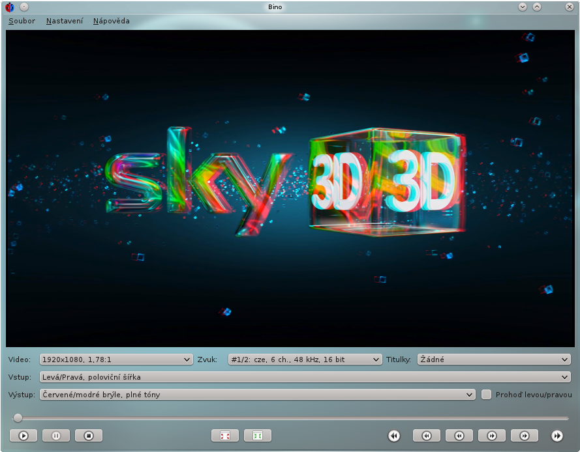Expand the Titulky subtitles dropdown

(x=494, y=360)
